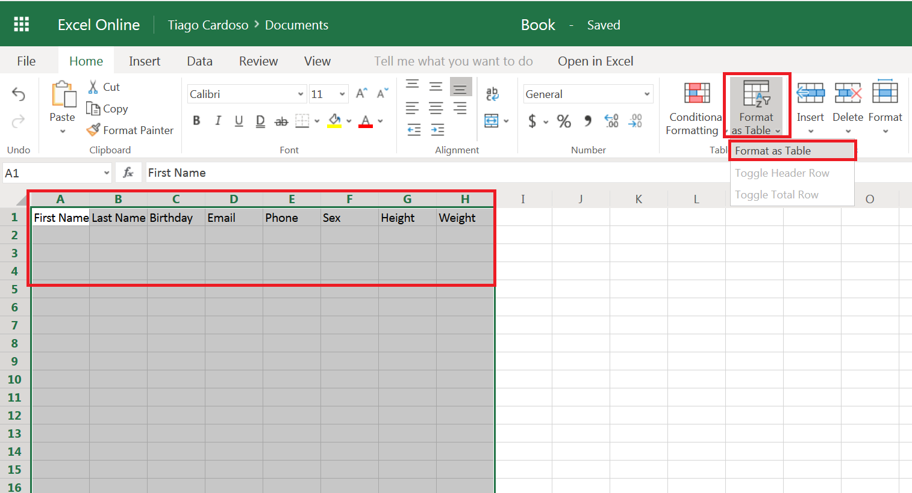912x493 pixels.
Task: Click the Cut scissors icon
Action: click(x=93, y=87)
